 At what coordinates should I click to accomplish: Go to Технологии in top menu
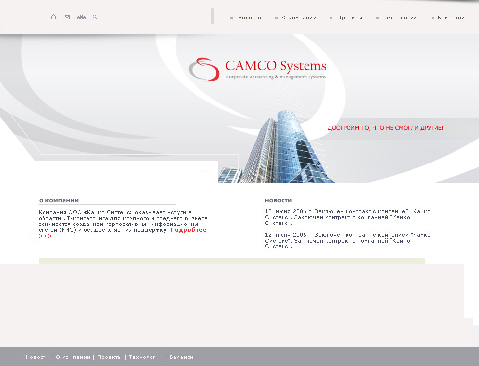400,18
